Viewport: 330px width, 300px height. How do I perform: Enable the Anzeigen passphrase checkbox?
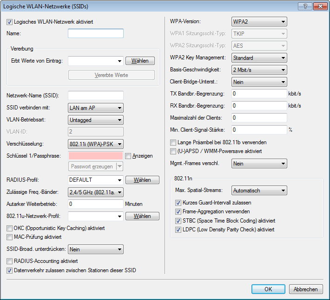point(129,156)
